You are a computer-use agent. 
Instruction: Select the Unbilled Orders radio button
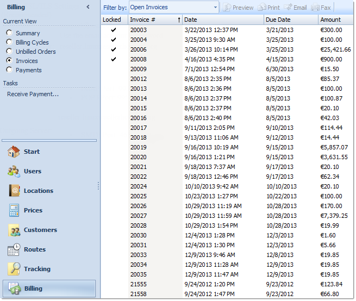pos(9,51)
